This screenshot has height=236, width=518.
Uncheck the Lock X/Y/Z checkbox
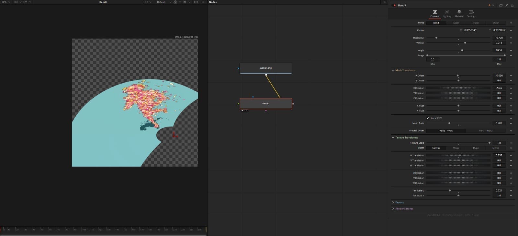(x=428, y=118)
